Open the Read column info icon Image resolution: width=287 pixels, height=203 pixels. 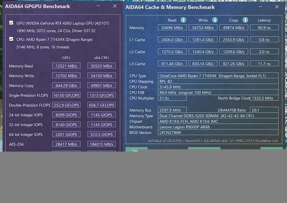coord(183,20)
